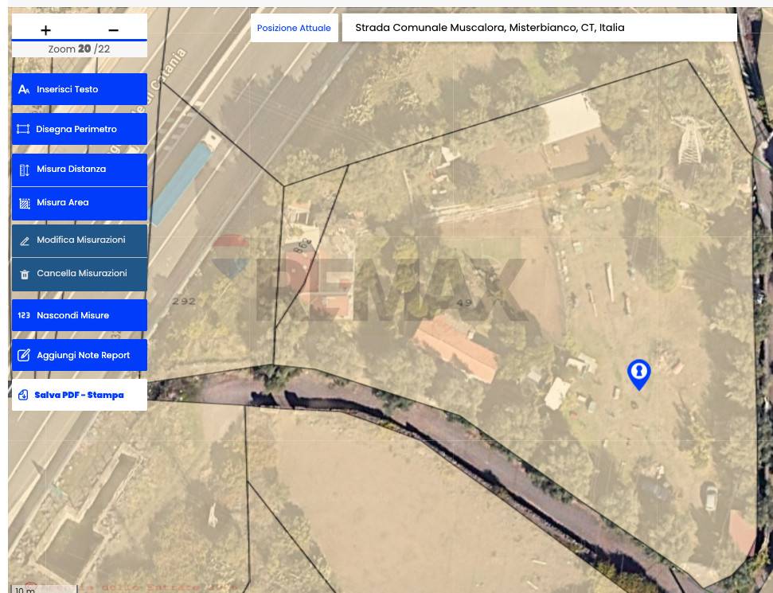Click the red-roofed building on the map
Screen dimensions: 773x593
click(x=457, y=347)
